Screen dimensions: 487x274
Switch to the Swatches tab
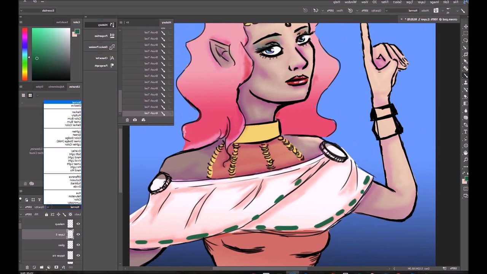pyautogui.click(x=62, y=22)
